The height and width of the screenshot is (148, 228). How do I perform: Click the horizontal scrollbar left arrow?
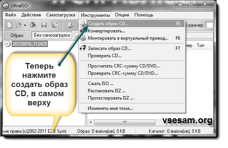91,122
